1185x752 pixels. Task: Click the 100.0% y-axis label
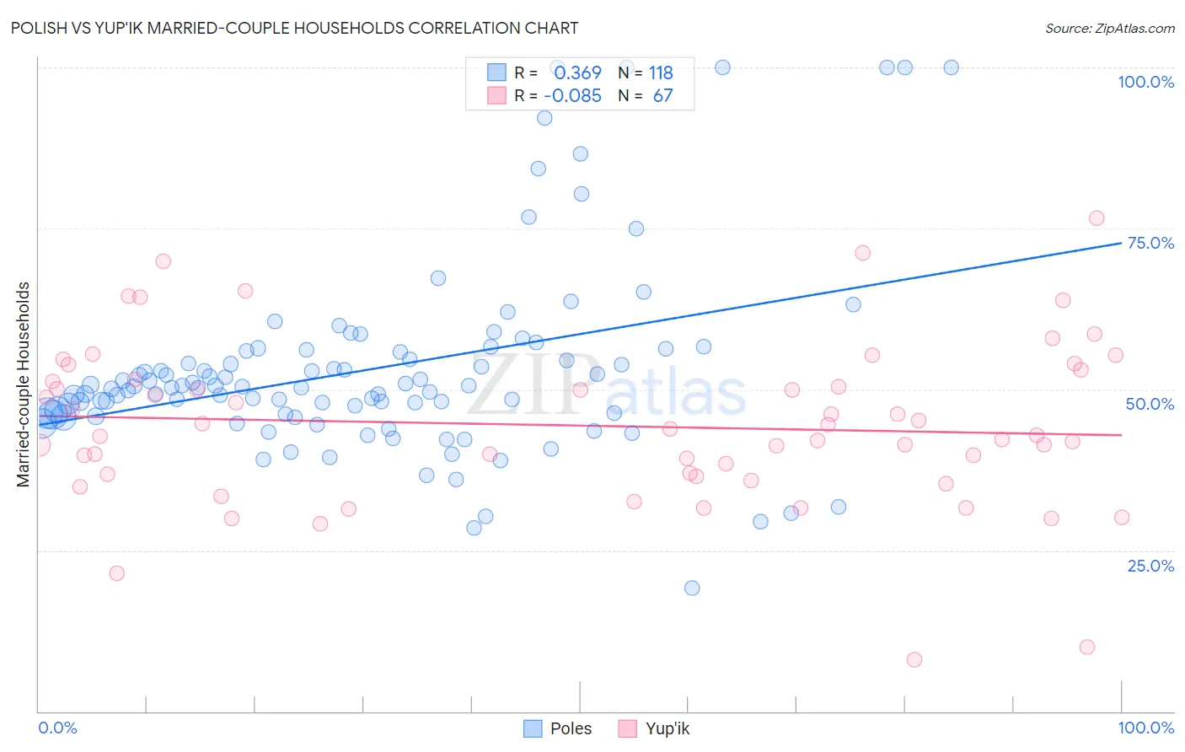(1145, 82)
